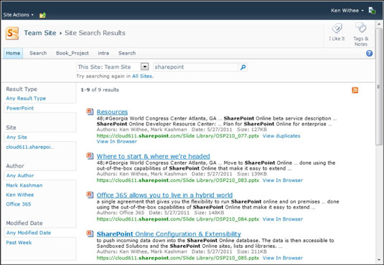Select Any Site refiner

[17, 137]
